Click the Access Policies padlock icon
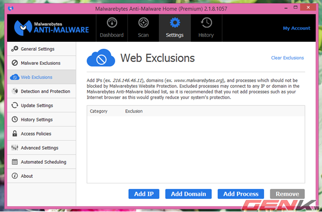Image resolution: width=322 pixels, height=212 pixels. click(x=15, y=134)
